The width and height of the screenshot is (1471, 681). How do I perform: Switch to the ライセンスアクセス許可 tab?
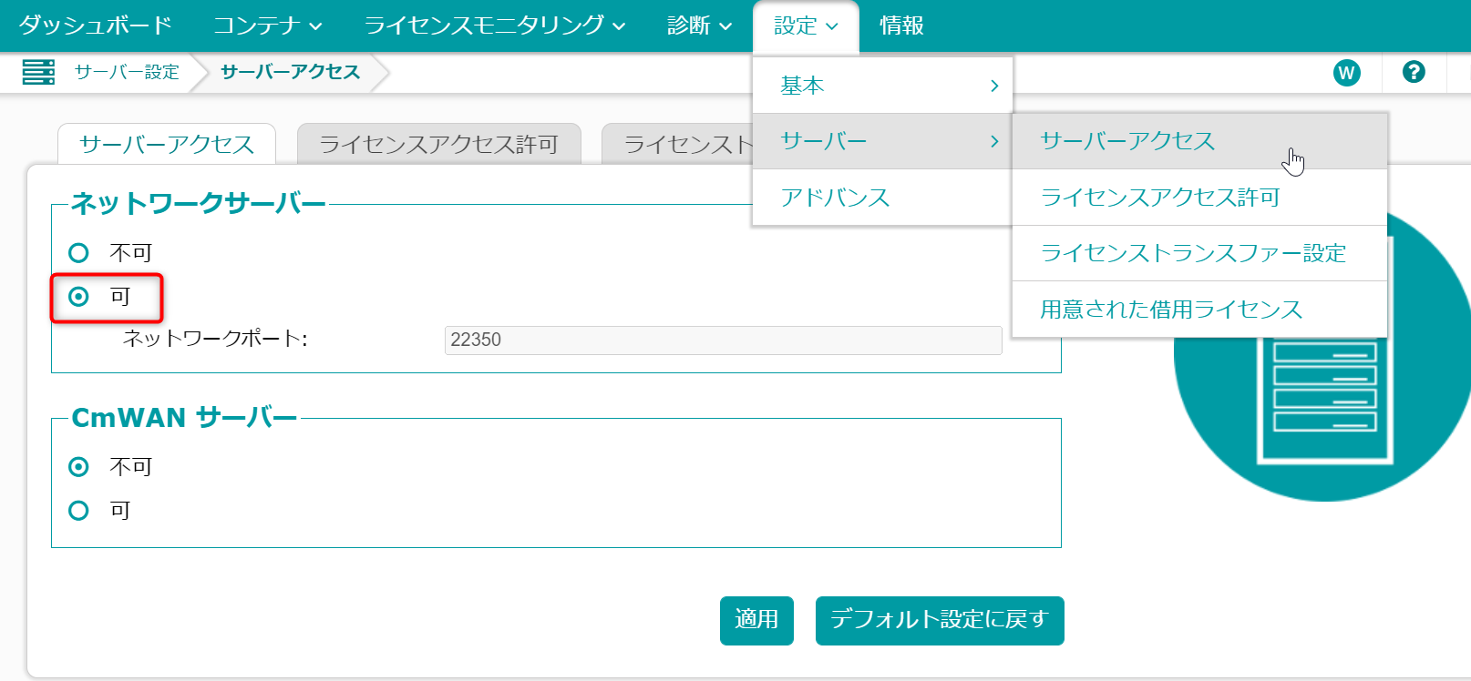coord(439,144)
